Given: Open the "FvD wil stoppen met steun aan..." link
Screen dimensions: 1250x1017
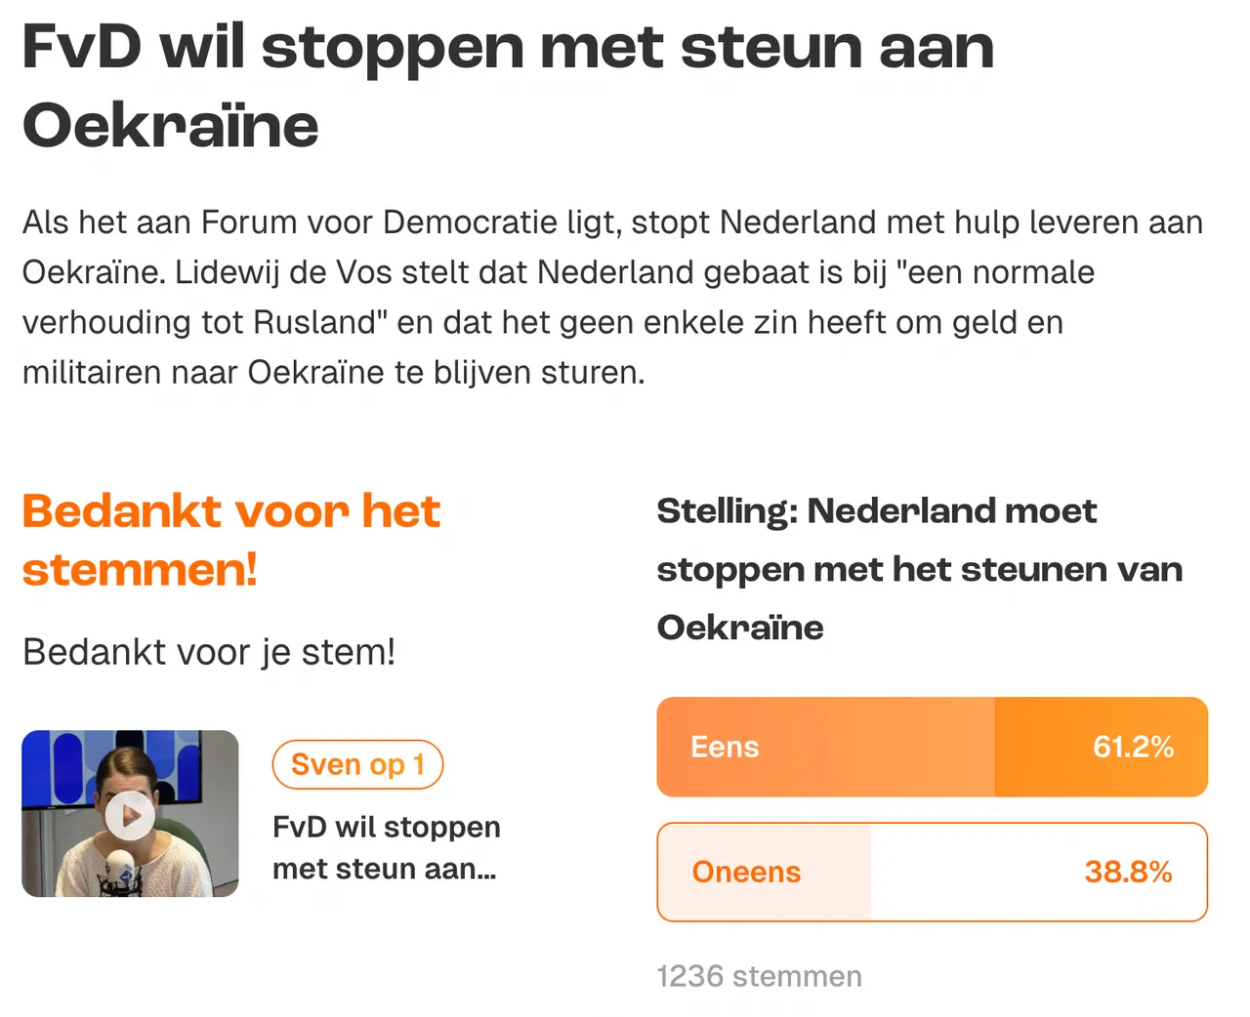Looking at the screenshot, I should (386, 847).
